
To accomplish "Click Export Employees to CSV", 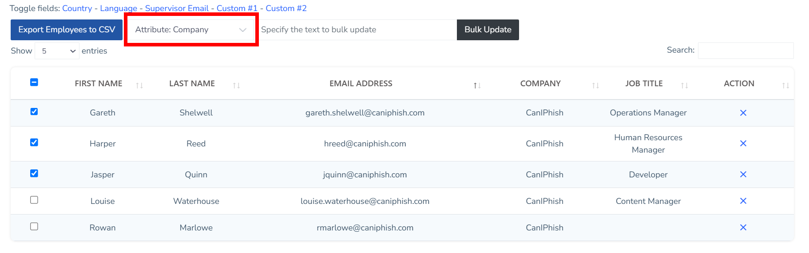I will [67, 30].
